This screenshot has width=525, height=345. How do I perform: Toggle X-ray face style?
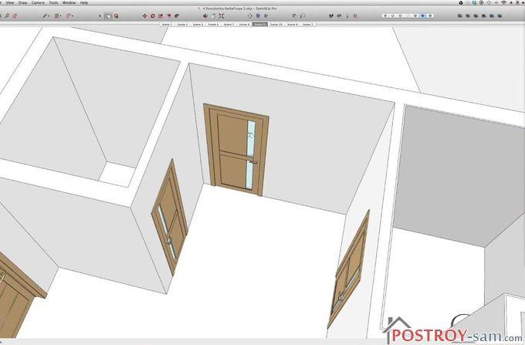[461, 15]
